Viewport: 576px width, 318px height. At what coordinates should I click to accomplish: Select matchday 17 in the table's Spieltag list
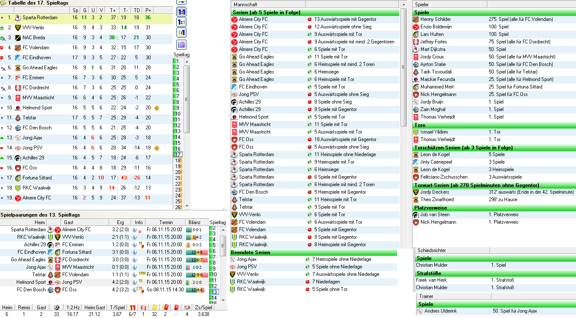tap(178, 155)
